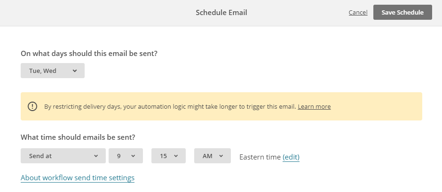
Task: Click the chevron arrow next to minutes 15
Action: pos(176,156)
